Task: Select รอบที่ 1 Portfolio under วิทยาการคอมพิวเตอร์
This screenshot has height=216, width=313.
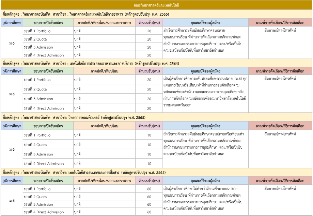Action: (x=37, y=135)
